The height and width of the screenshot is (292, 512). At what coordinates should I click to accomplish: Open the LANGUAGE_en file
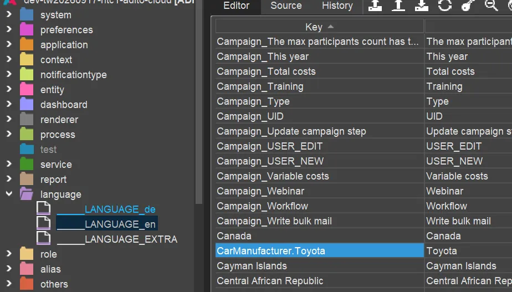[107, 224]
